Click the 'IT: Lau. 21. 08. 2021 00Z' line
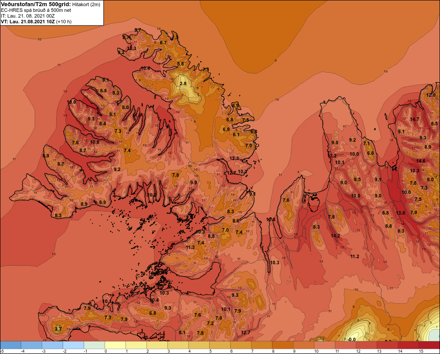This screenshot has height=354, width=440. point(28,16)
